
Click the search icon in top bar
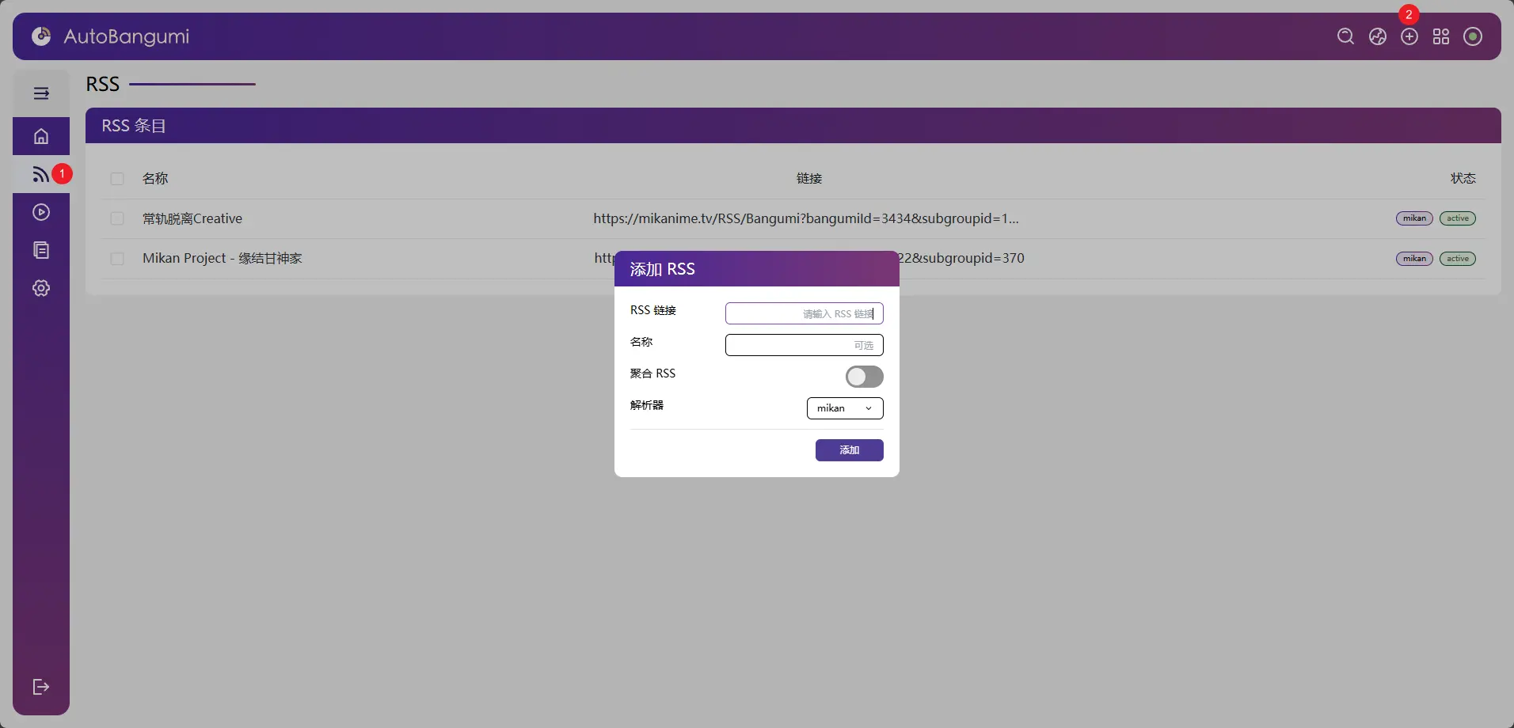click(x=1345, y=36)
